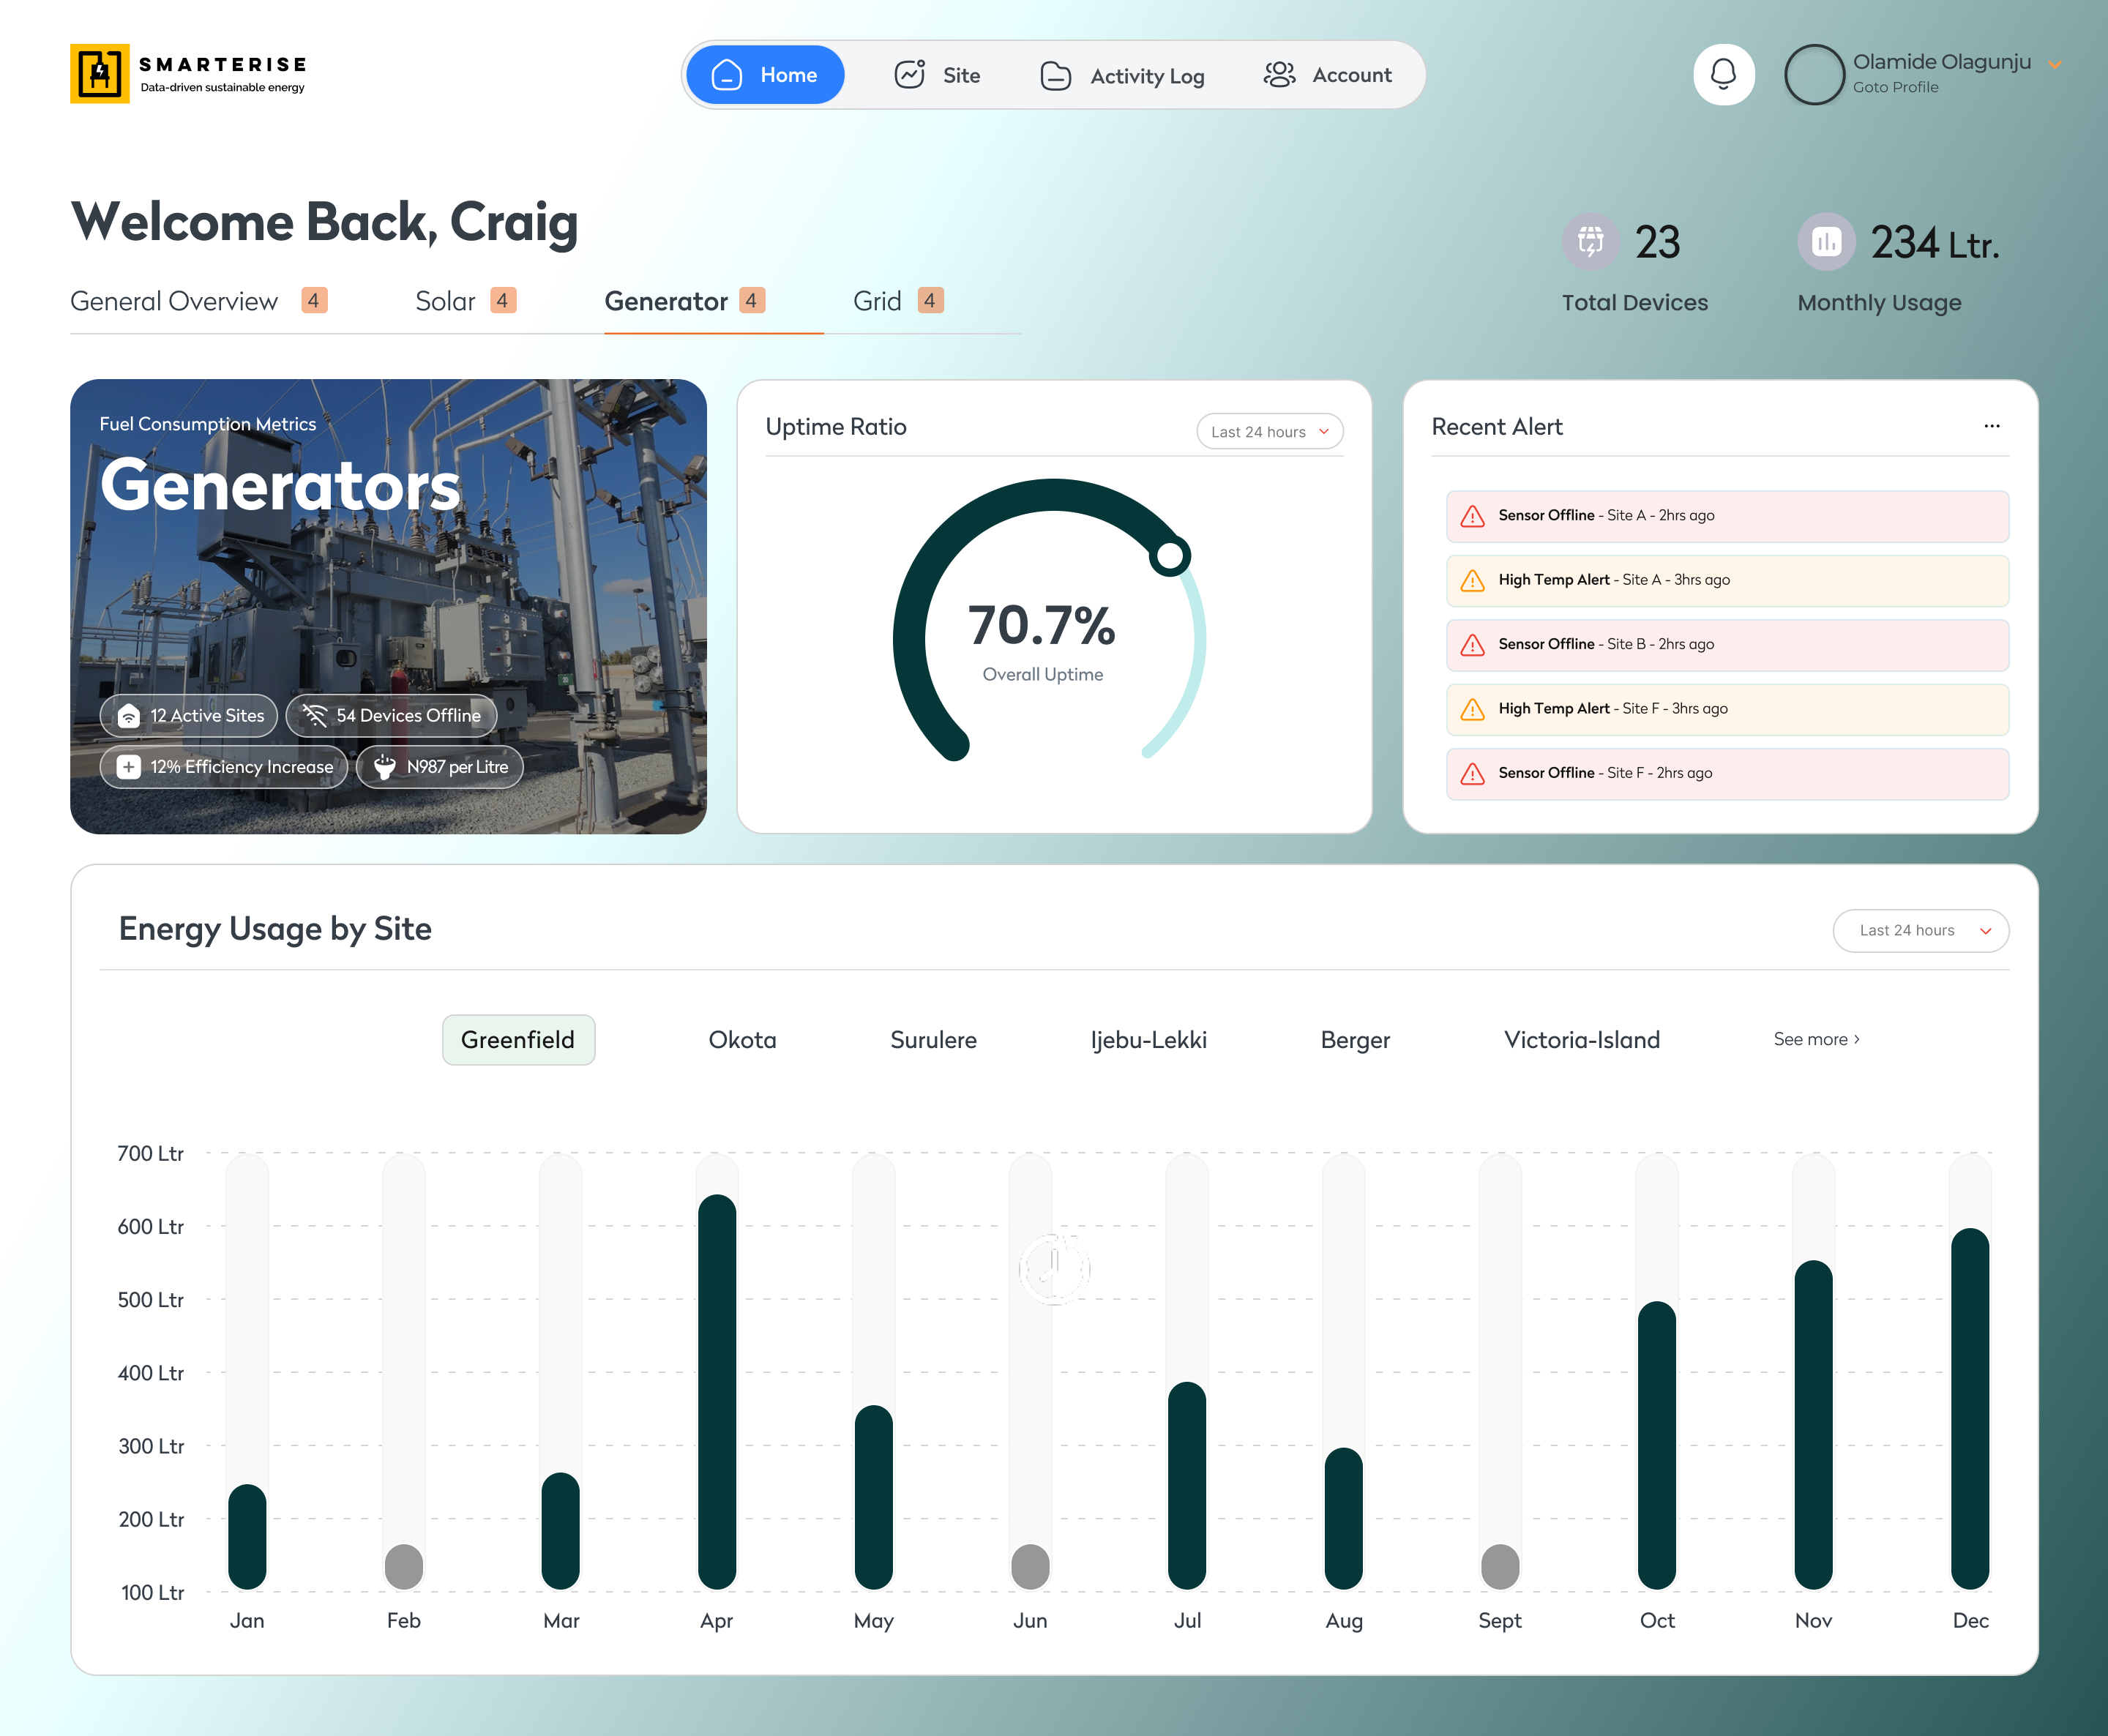
Task: Click the Monthly Usage chart icon
Action: (x=1826, y=241)
